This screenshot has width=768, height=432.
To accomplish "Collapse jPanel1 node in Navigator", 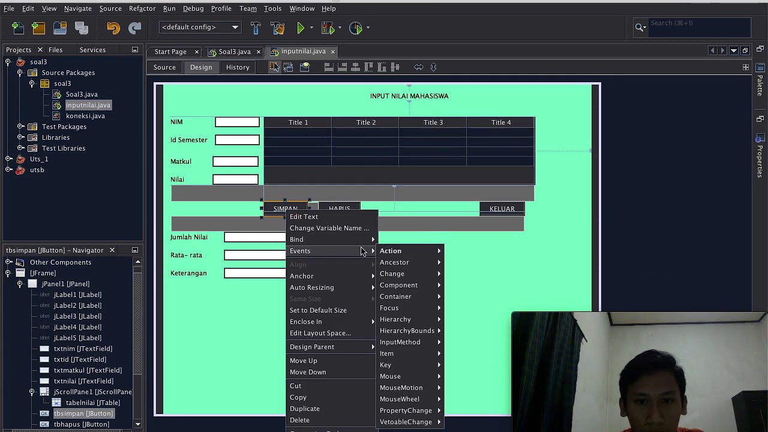I will coord(20,284).
